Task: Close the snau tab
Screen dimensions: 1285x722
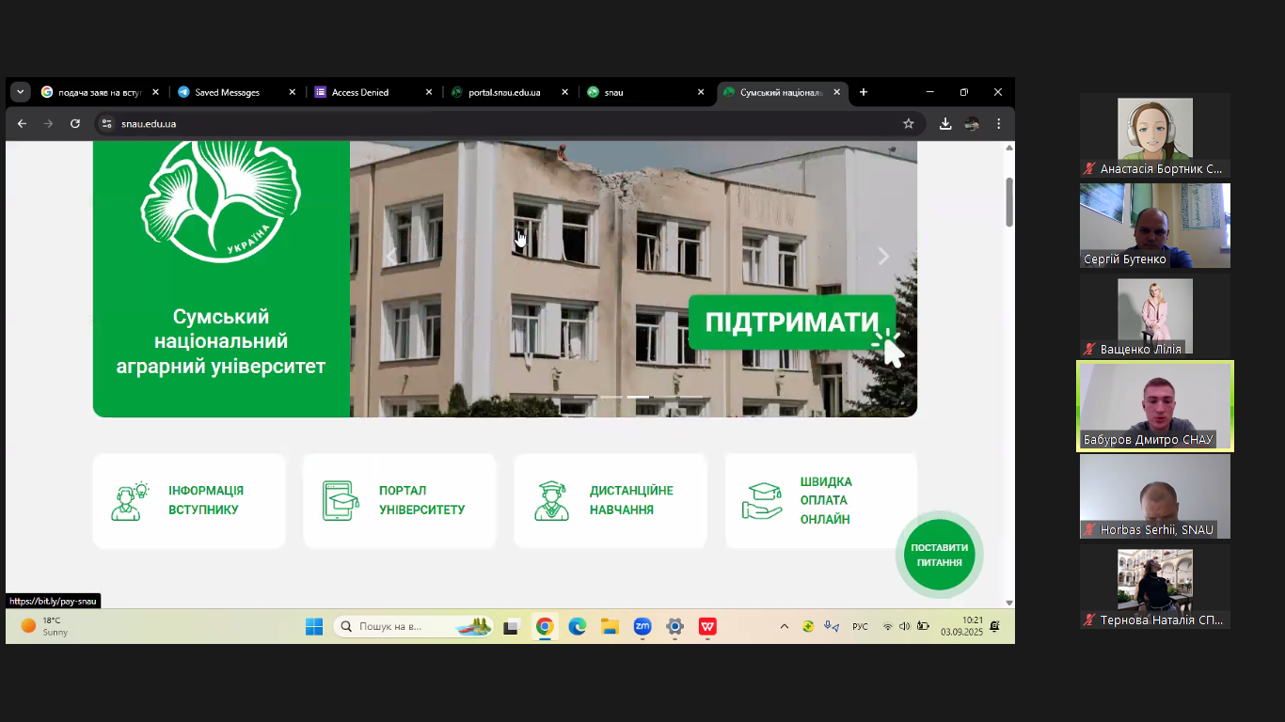Action: pos(700,92)
